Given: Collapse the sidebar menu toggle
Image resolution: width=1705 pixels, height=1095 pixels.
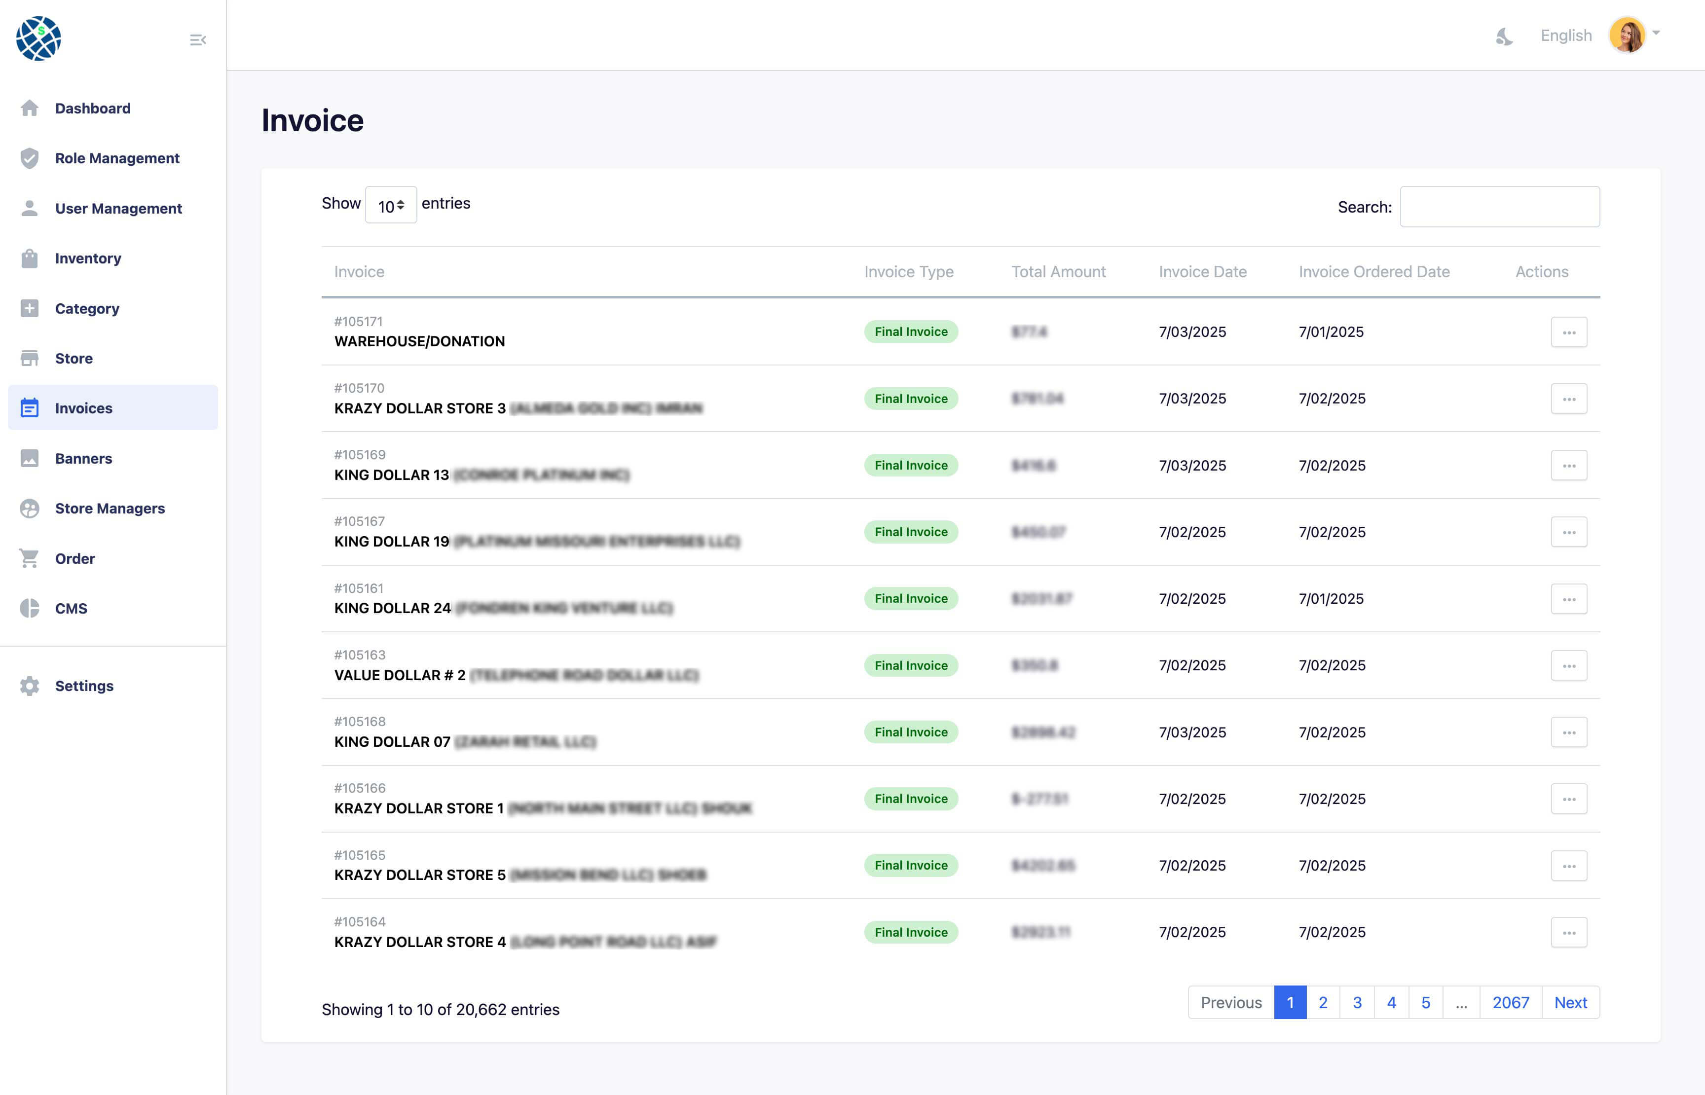Looking at the screenshot, I should tap(198, 40).
